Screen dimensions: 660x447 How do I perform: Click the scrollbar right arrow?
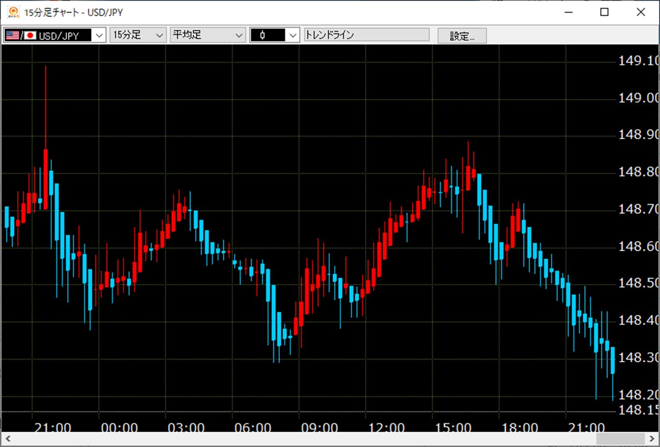click(x=652, y=438)
